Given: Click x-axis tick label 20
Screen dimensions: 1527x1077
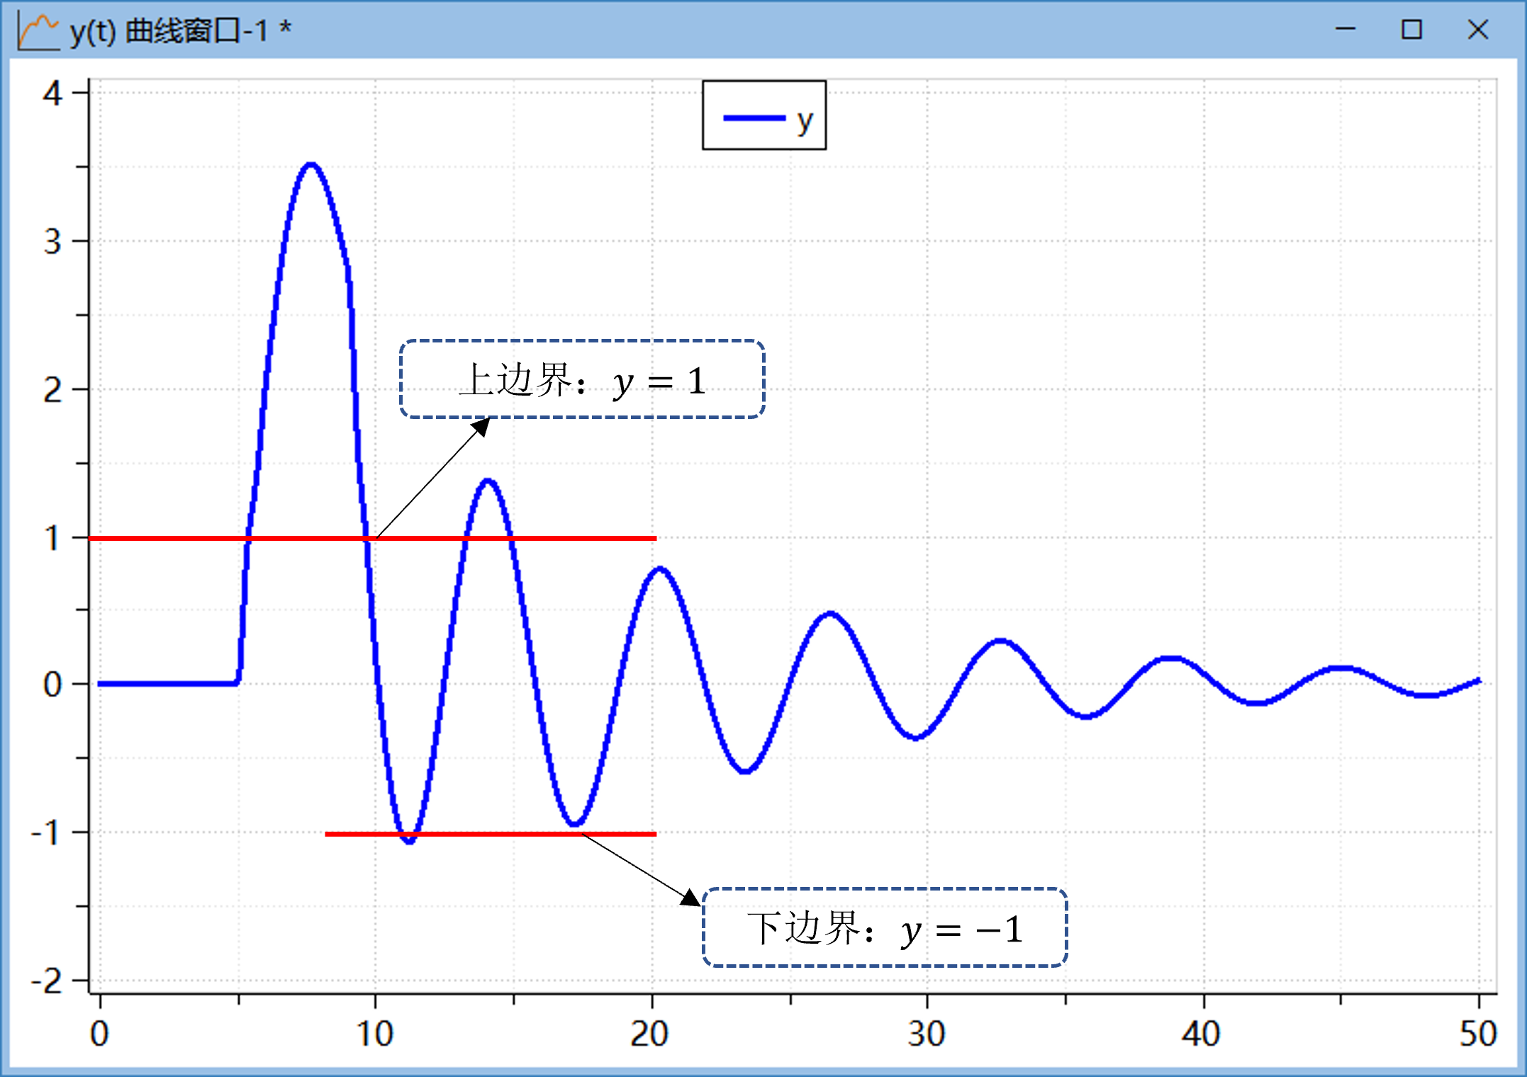Looking at the screenshot, I should point(650,1034).
